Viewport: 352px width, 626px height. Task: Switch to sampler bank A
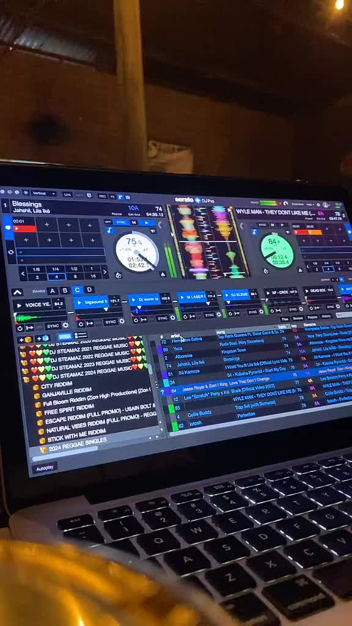coord(52,291)
